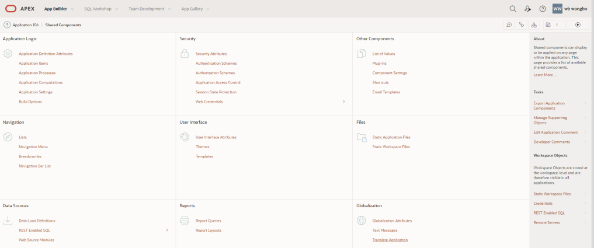Add a developer comment via bubble icon
The height and width of the screenshot is (248, 594).
coord(509,25)
